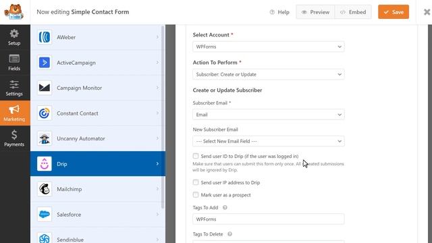Screen dimensions: 432x243
Task: Check Send user IP address to Drip
Action: point(196,182)
